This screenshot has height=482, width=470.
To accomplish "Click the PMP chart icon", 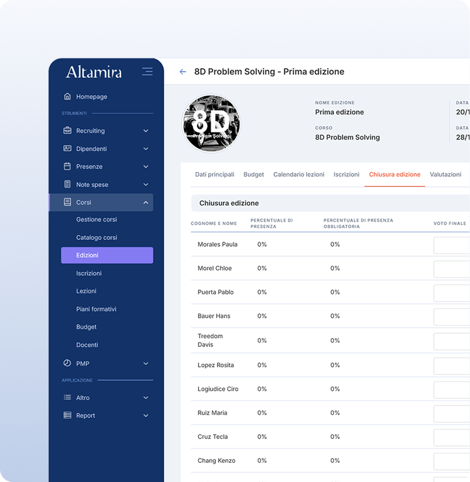I will (x=67, y=364).
